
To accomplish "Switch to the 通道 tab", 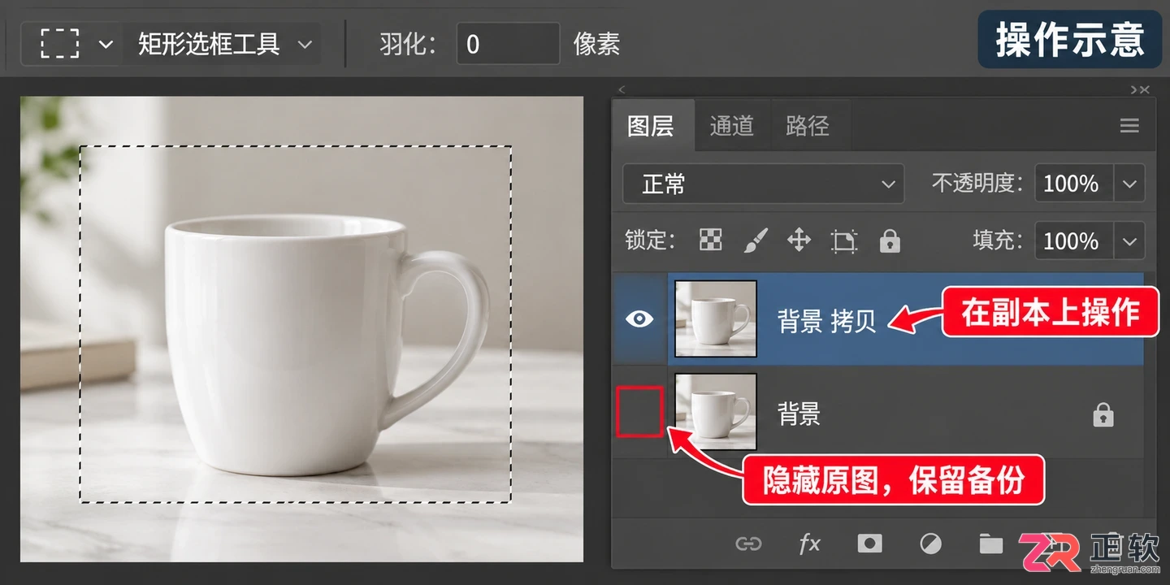I will coord(731,126).
